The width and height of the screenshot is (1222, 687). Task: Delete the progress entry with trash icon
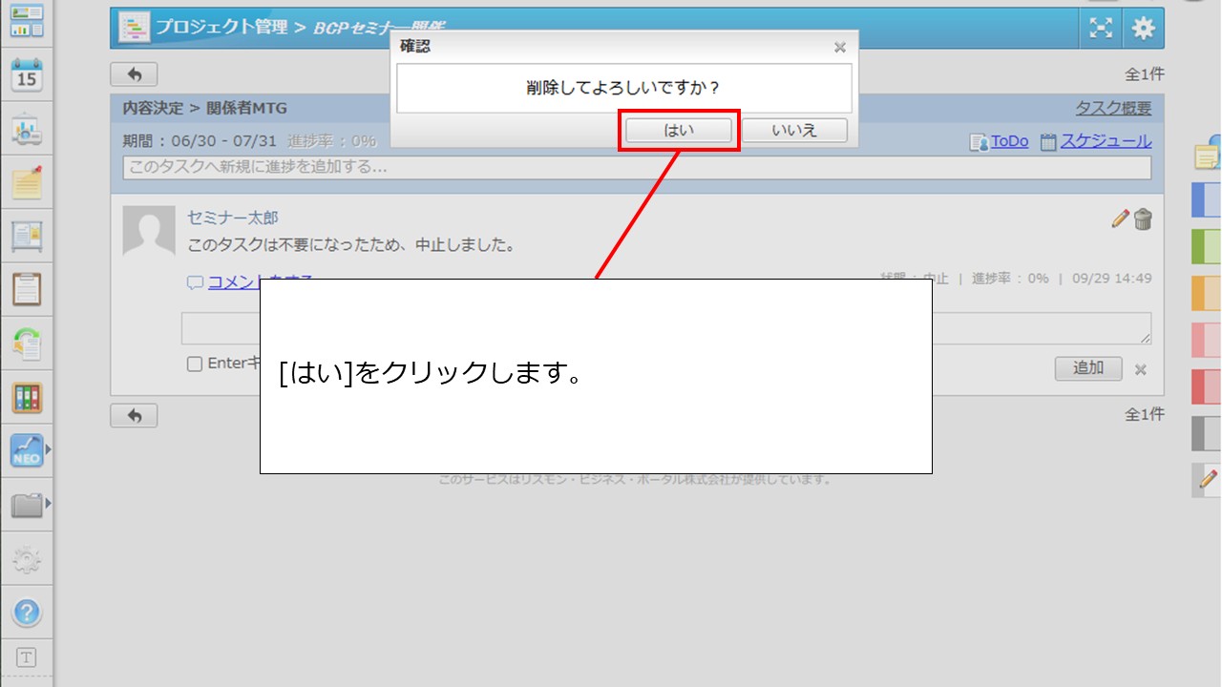point(1143,219)
